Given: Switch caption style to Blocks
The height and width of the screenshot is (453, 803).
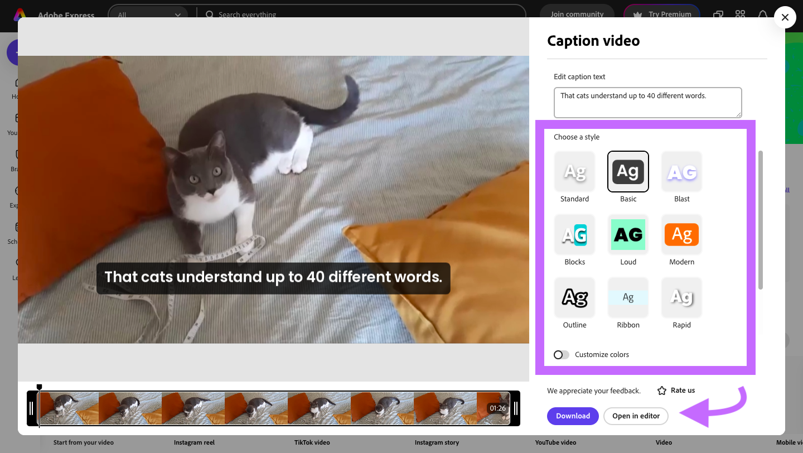Looking at the screenshot, I should click(x=574, y=234).
